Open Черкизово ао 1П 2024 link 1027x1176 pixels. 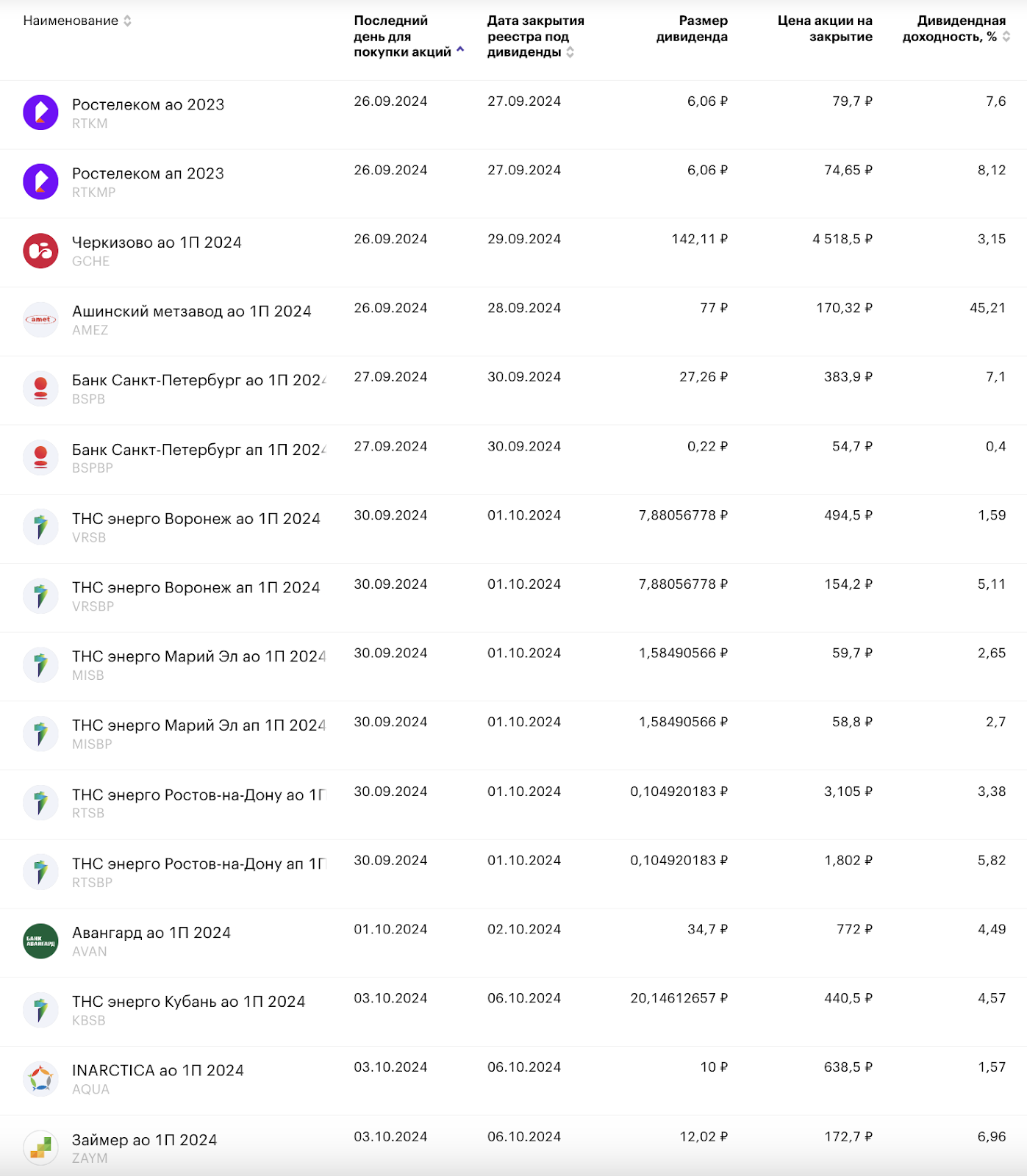coord(157,243)
